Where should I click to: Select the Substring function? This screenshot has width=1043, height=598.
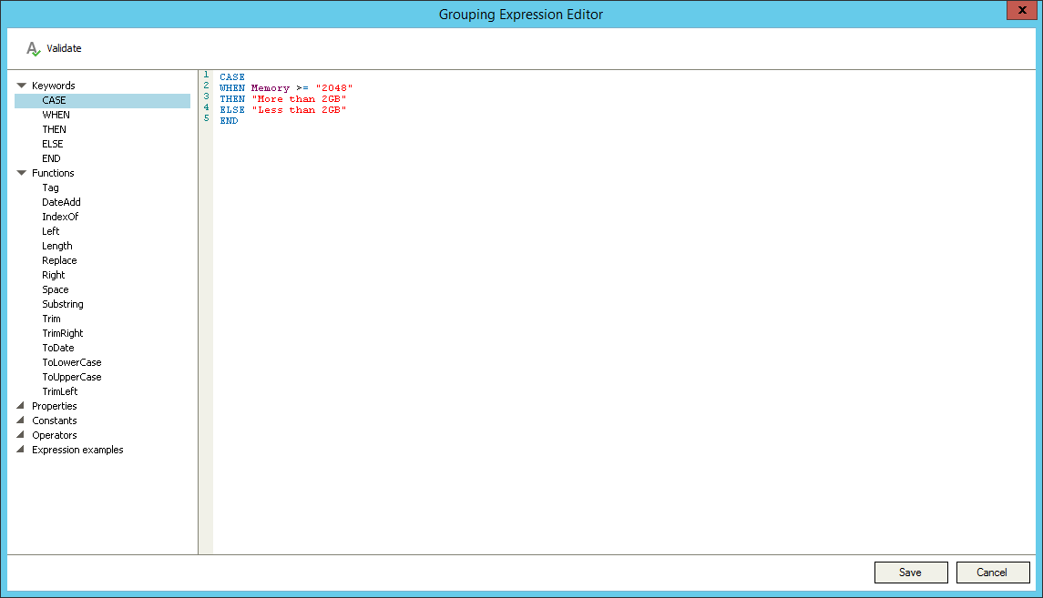tap(63, 304)
